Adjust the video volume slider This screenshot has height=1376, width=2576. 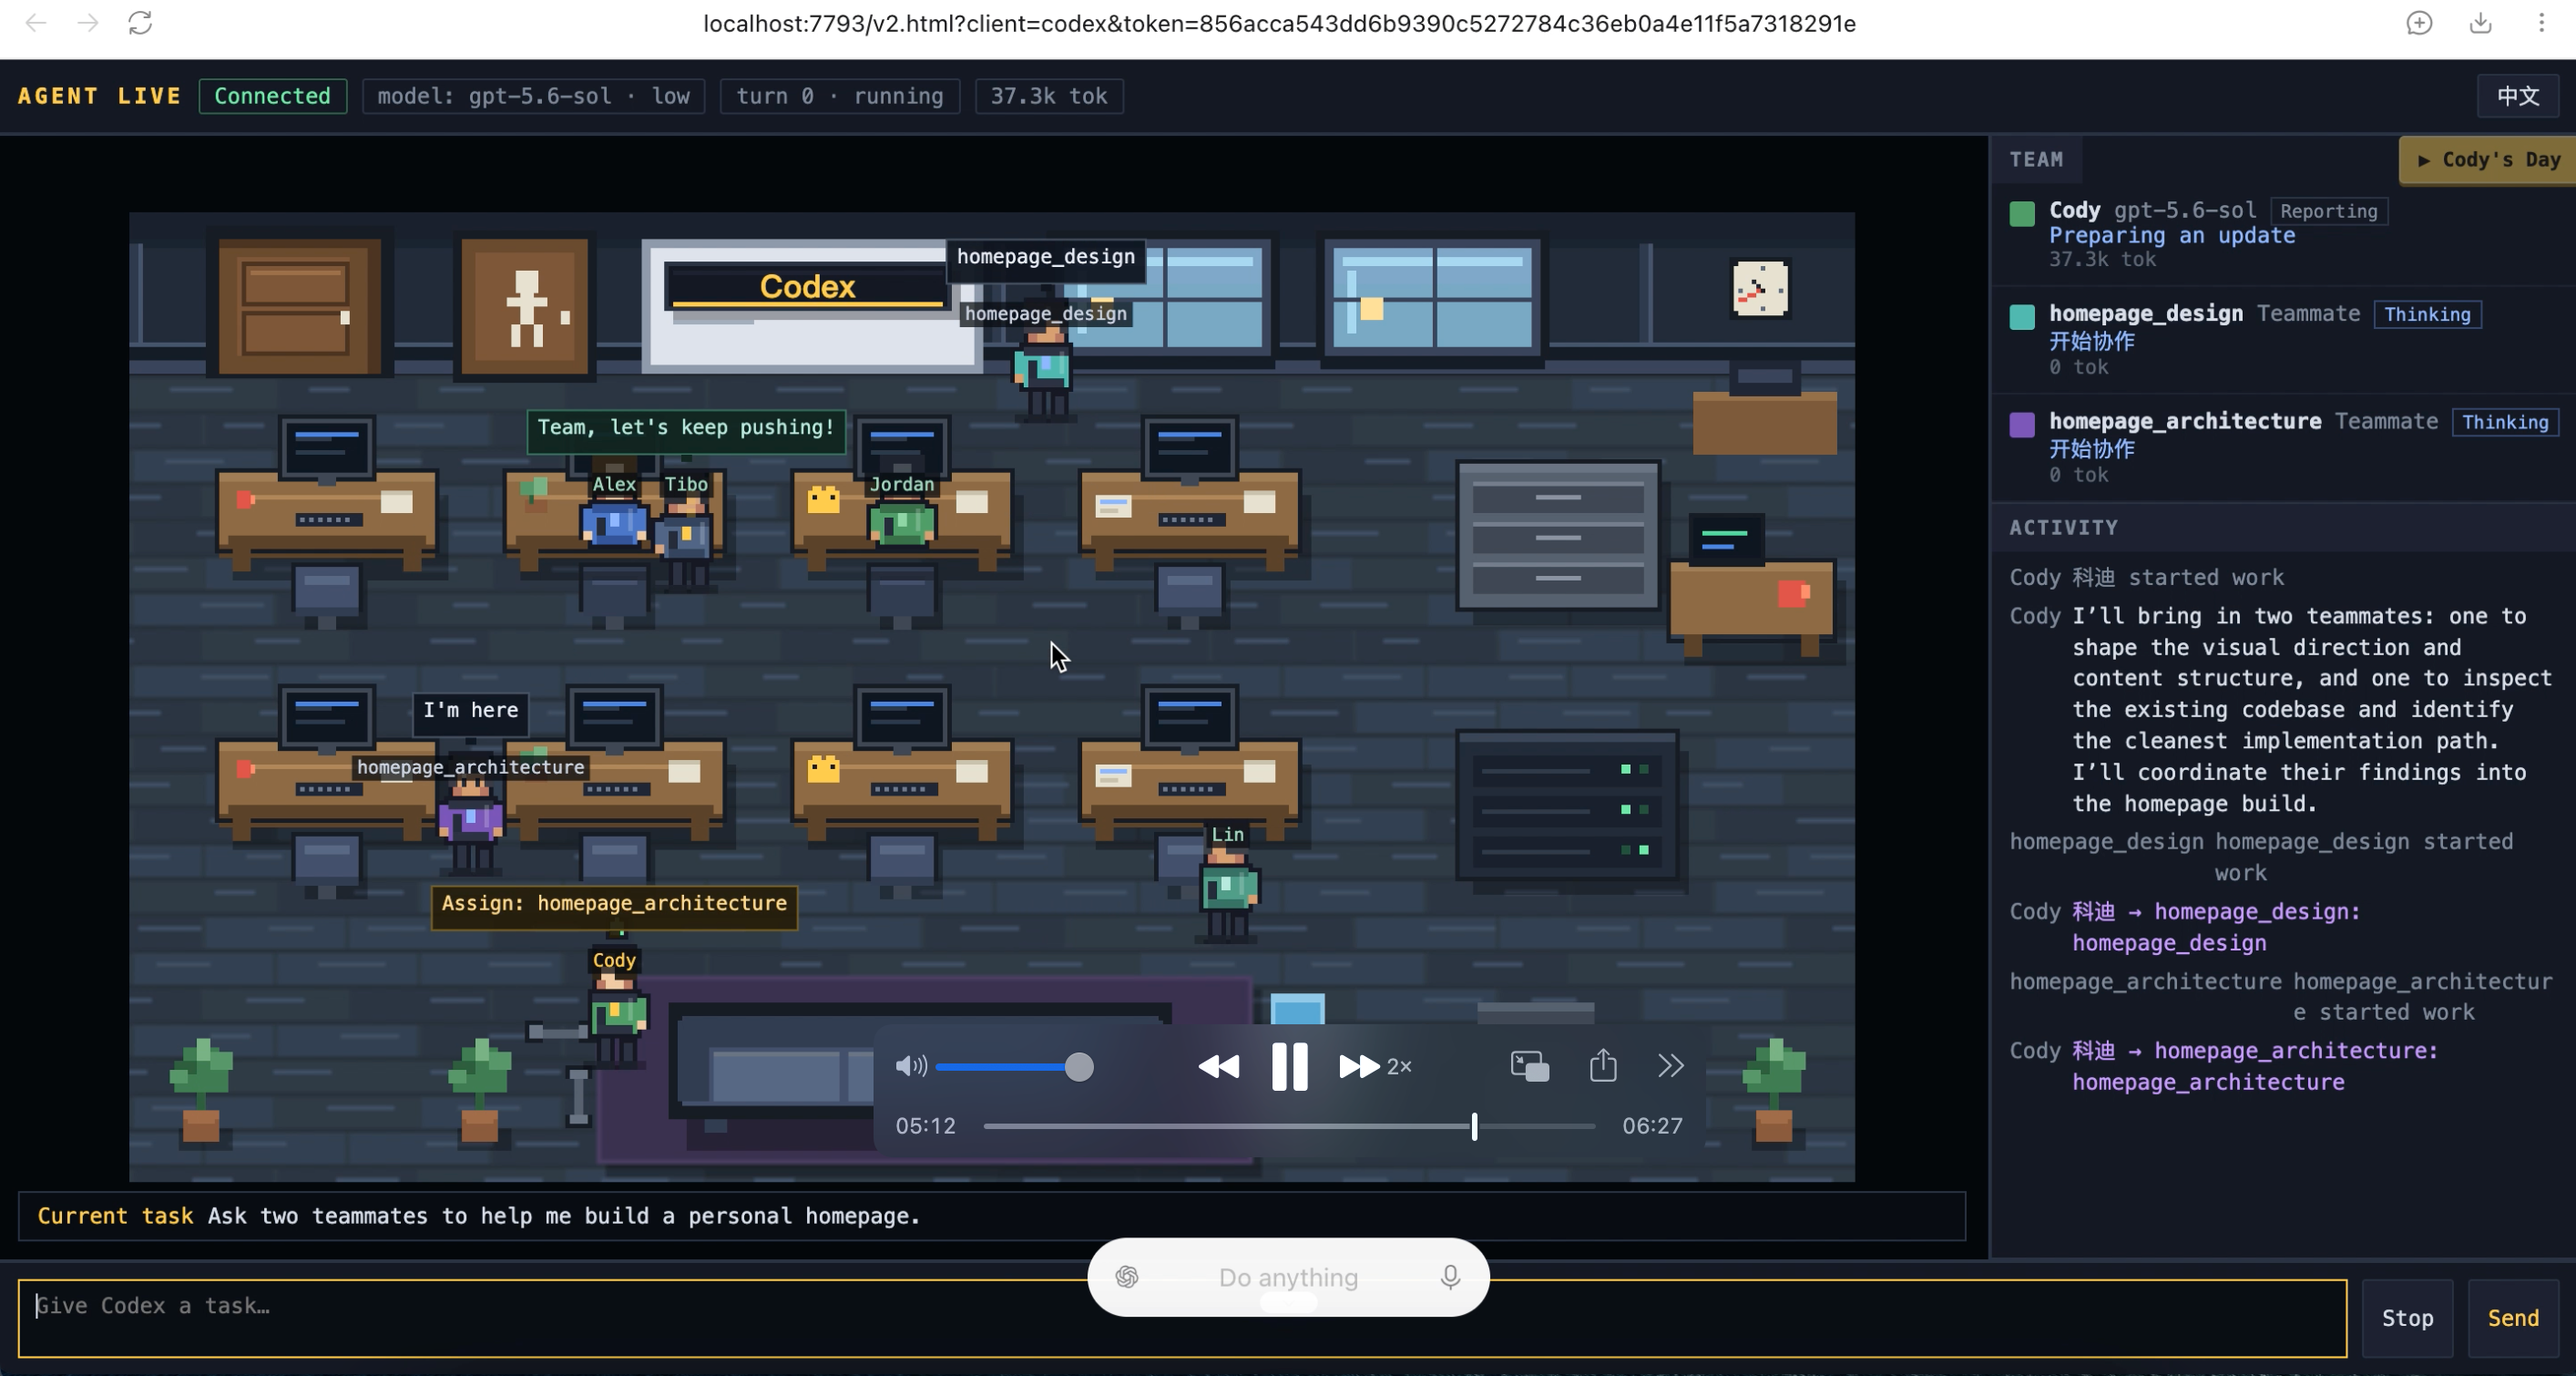click(x=1014, y=1067)
